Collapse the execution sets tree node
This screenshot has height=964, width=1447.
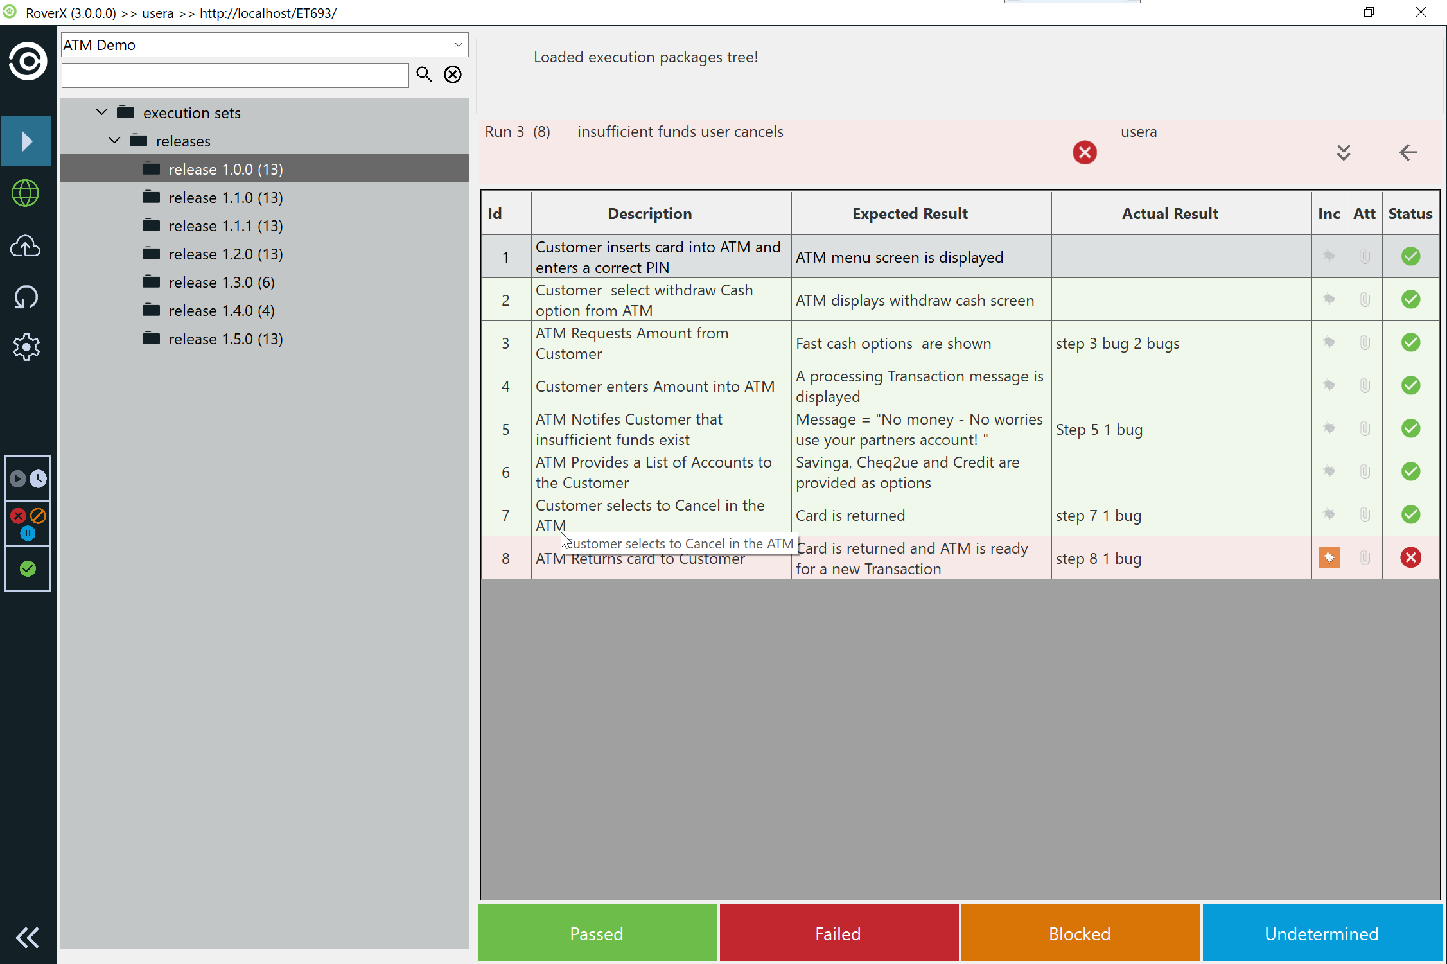coord(101,112)
